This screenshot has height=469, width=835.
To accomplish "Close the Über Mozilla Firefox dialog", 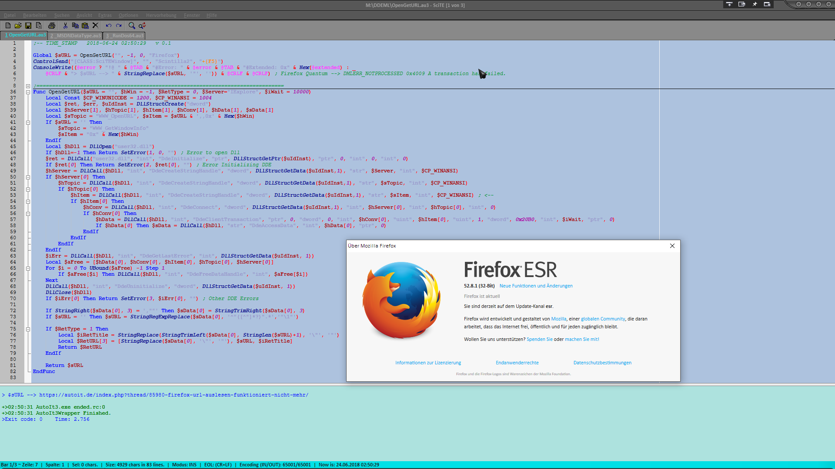I will click(x=672, y=246).
